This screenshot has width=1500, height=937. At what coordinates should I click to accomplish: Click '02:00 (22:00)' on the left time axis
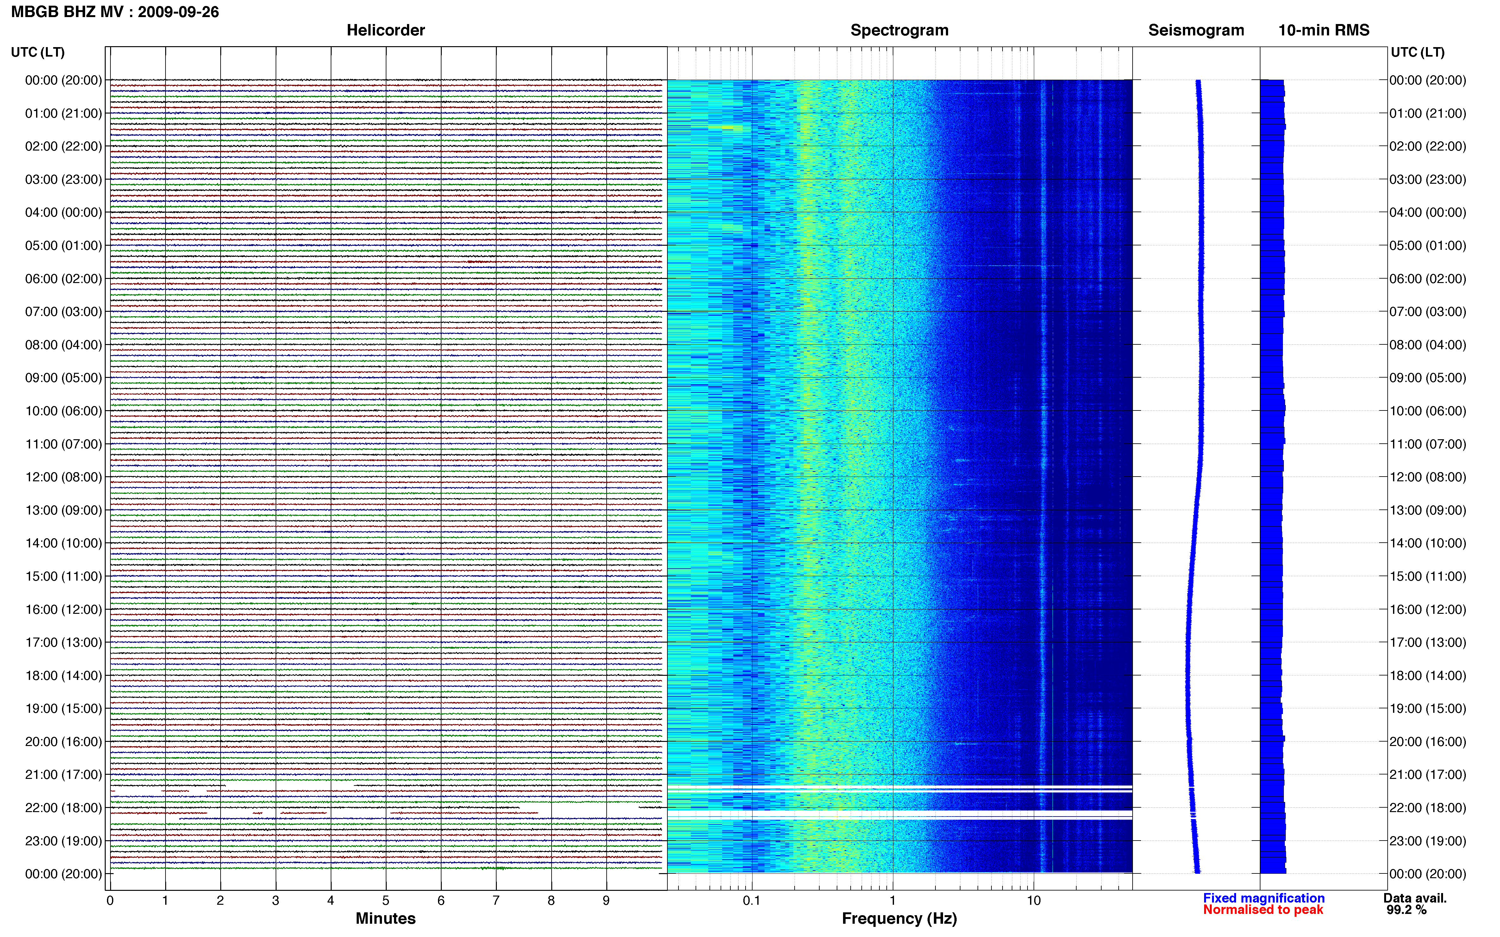[x=63, y=146]
